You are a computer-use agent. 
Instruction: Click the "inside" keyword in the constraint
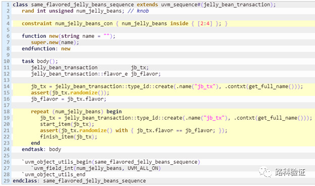179,23
